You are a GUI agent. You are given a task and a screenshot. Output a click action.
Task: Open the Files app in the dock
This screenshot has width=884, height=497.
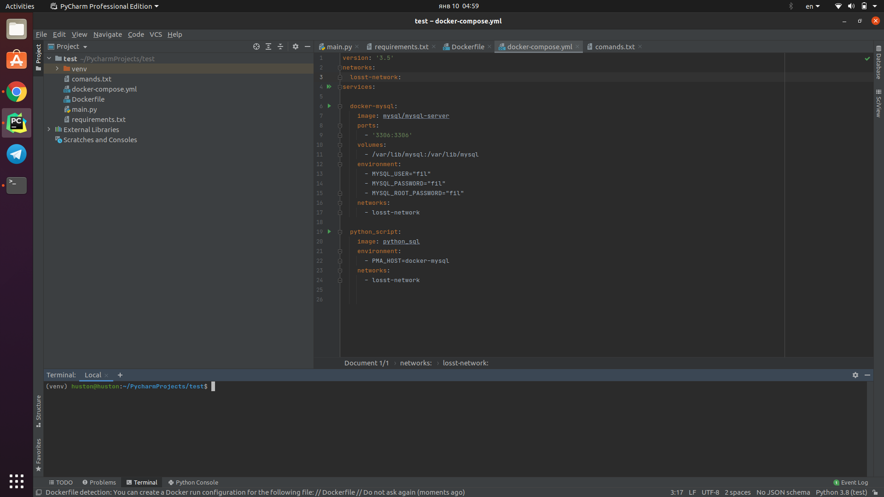[17, 29]
